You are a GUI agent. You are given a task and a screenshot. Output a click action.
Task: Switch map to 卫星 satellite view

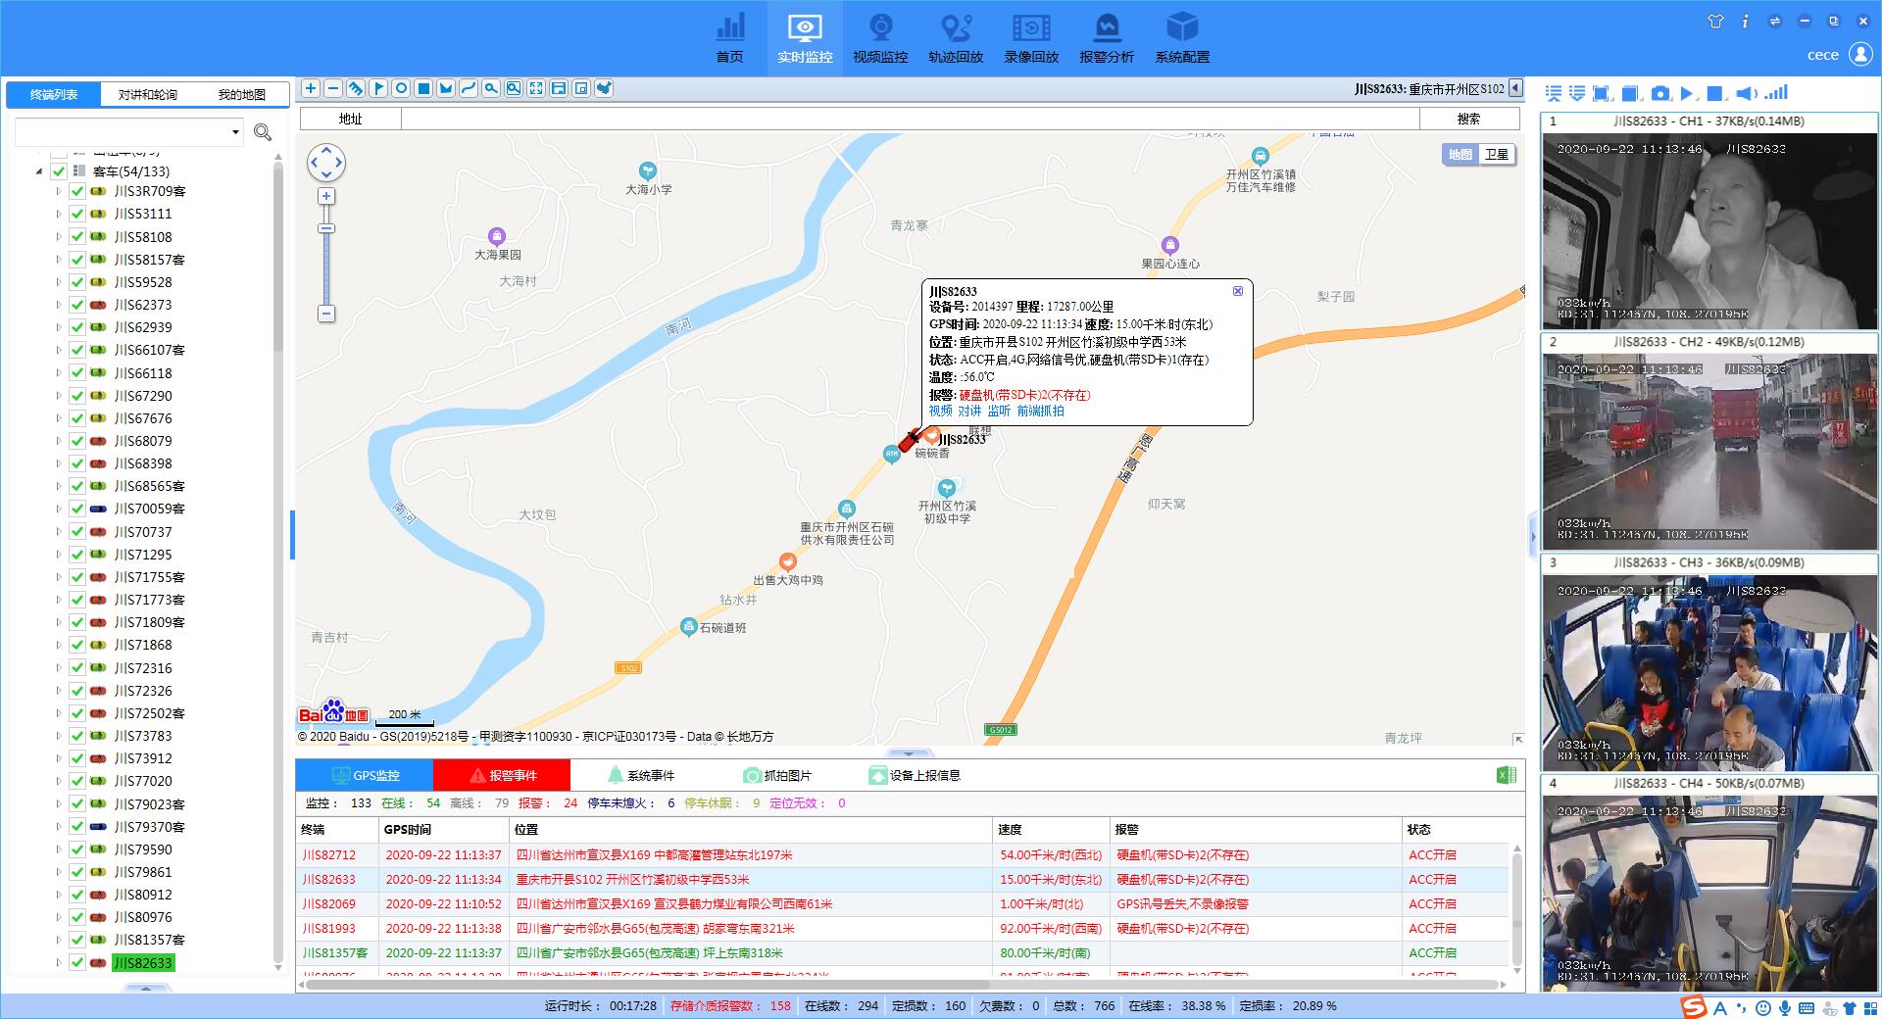1497,154
